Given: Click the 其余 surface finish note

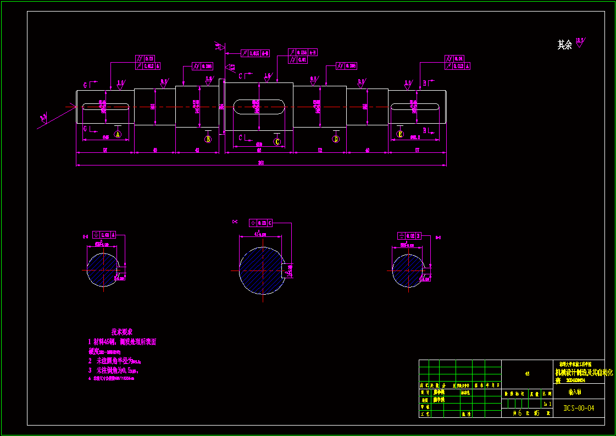Looking at the screenshot, I should 564,45.
